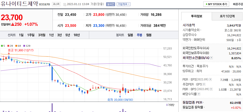
Task: Click the help icon beside 배당수익률
Action: (x=199, y=94)
